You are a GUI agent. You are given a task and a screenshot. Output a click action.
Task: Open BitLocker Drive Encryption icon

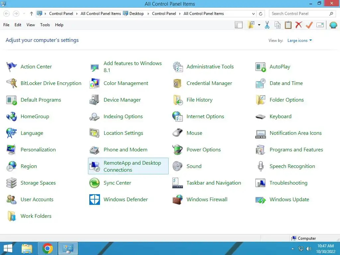[12, 83]
